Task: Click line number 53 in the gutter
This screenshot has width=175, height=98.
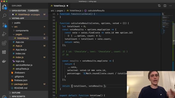Action: [54, 86]
